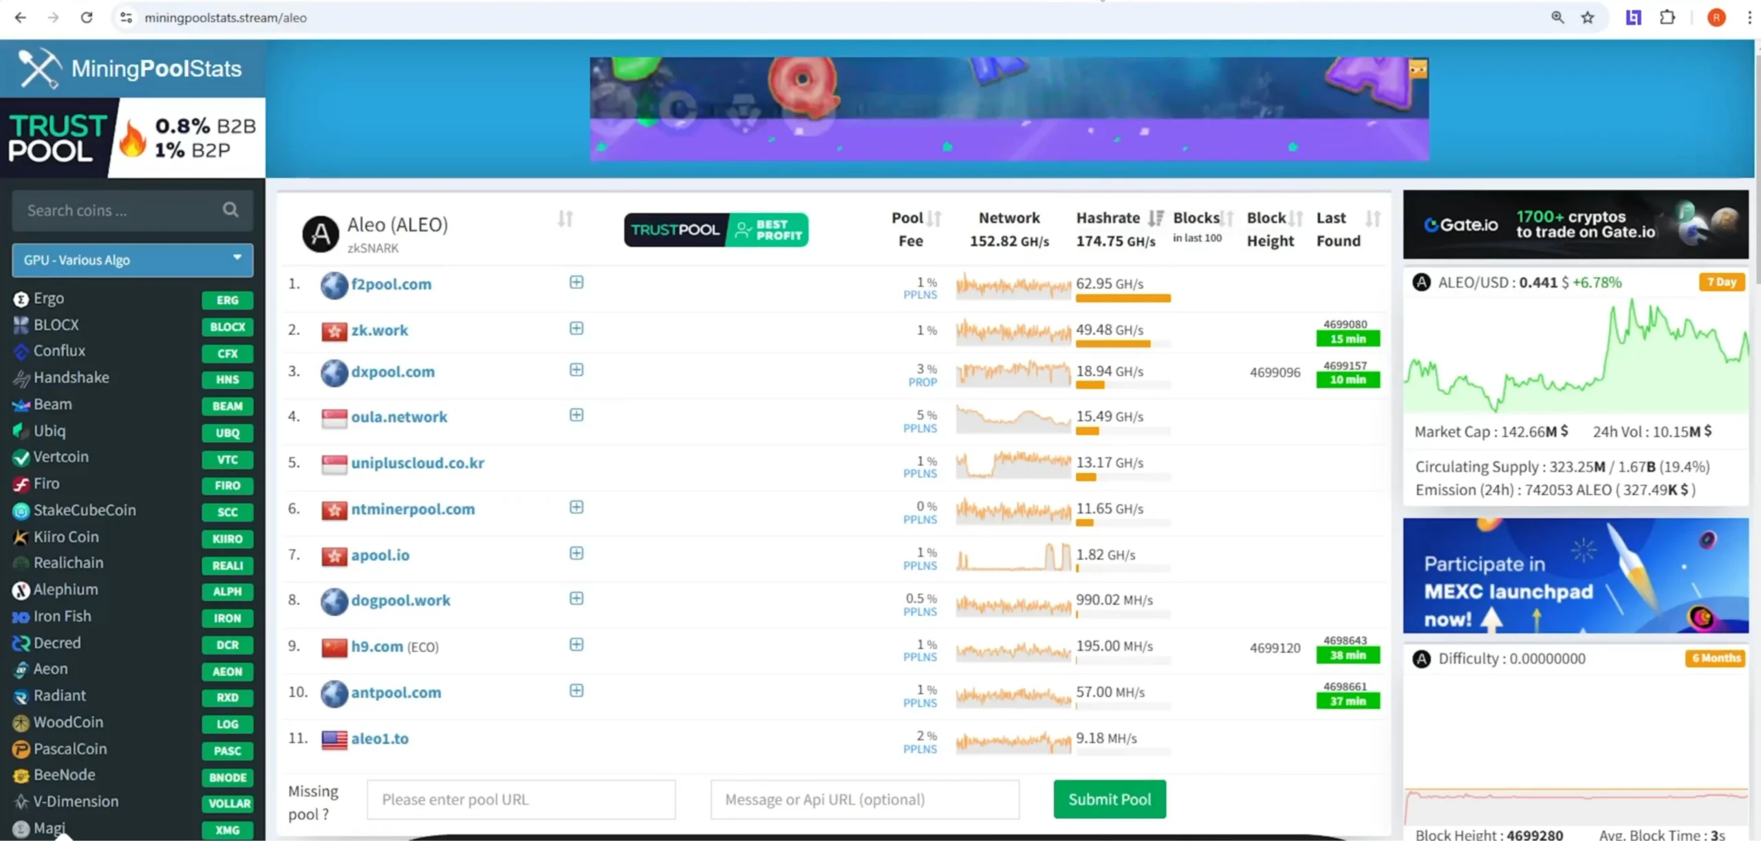
Task: Select Handshake in coin list
Action: coord(71,378)
